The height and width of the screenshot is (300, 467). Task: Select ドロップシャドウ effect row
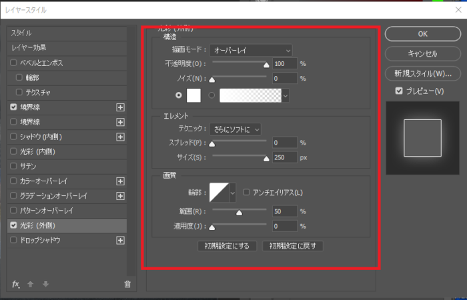coord(67,240)
